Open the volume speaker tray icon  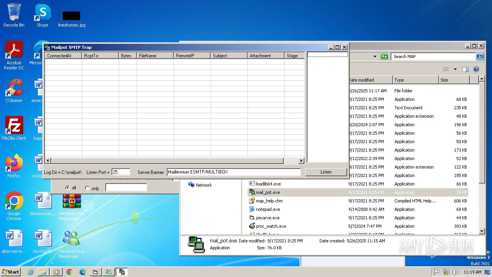click(x=455, y=272)
